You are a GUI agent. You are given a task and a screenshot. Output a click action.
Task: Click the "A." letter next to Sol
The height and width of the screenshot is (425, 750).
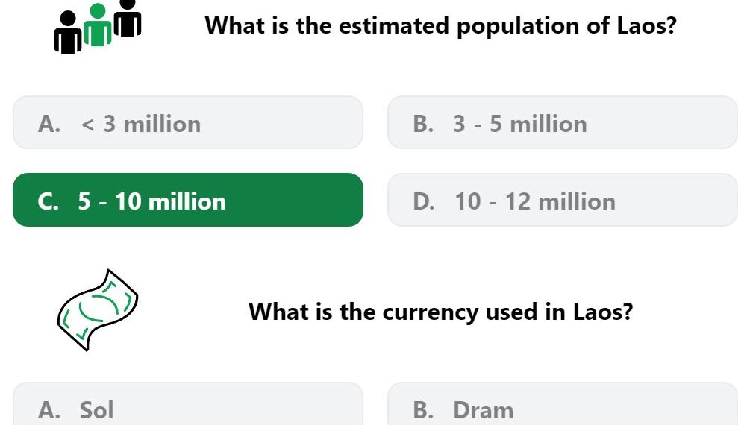pos(49,410)
